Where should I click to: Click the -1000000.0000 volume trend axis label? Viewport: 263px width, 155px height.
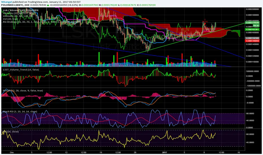tap(253, 86)
